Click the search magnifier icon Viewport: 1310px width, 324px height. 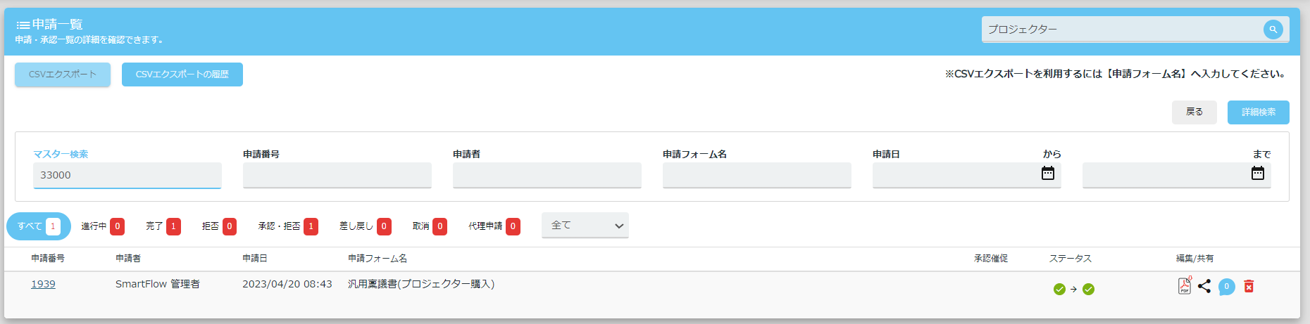1273,30
